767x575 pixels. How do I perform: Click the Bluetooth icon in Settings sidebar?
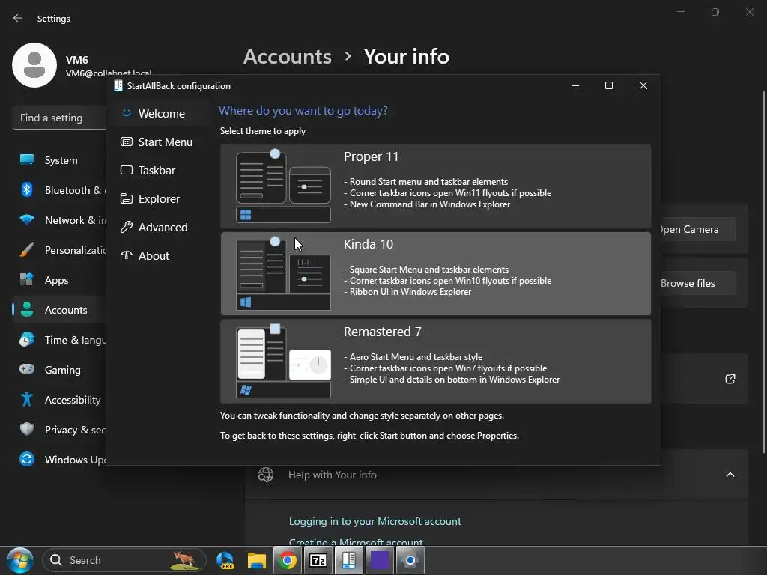click(27, 189)
